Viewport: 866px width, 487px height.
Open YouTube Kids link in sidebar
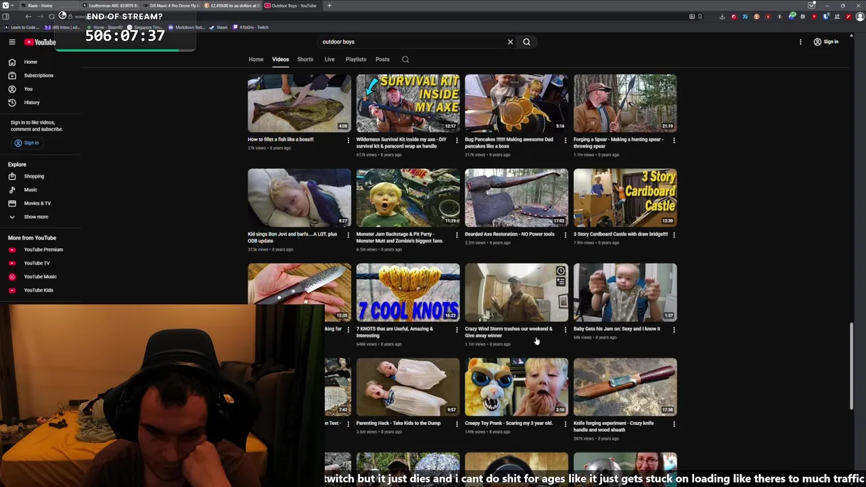coord(38,290)
